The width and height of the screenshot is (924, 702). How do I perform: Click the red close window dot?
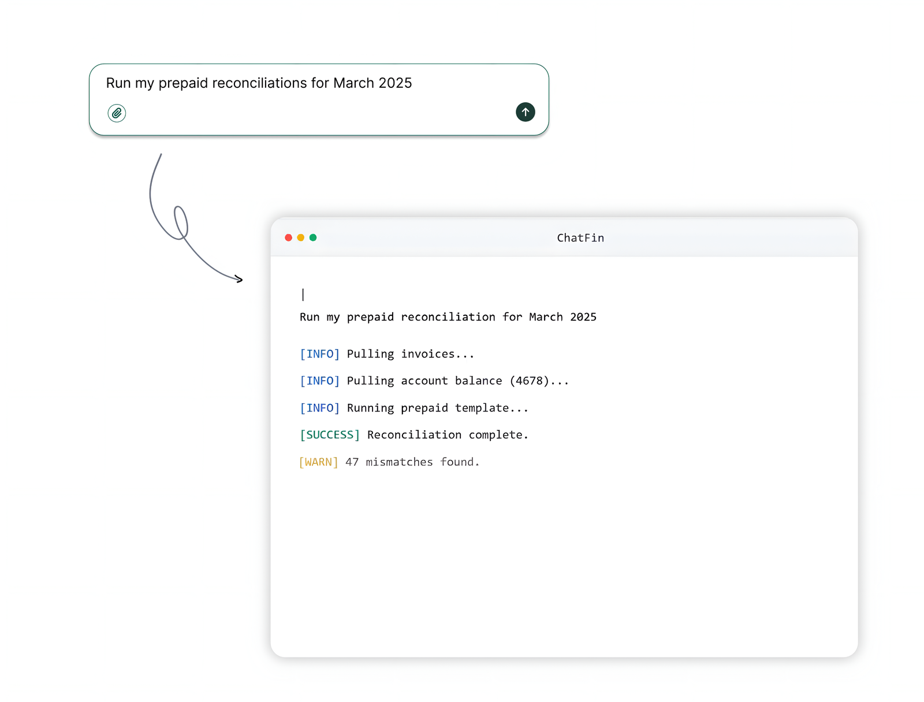pos(289,237)
